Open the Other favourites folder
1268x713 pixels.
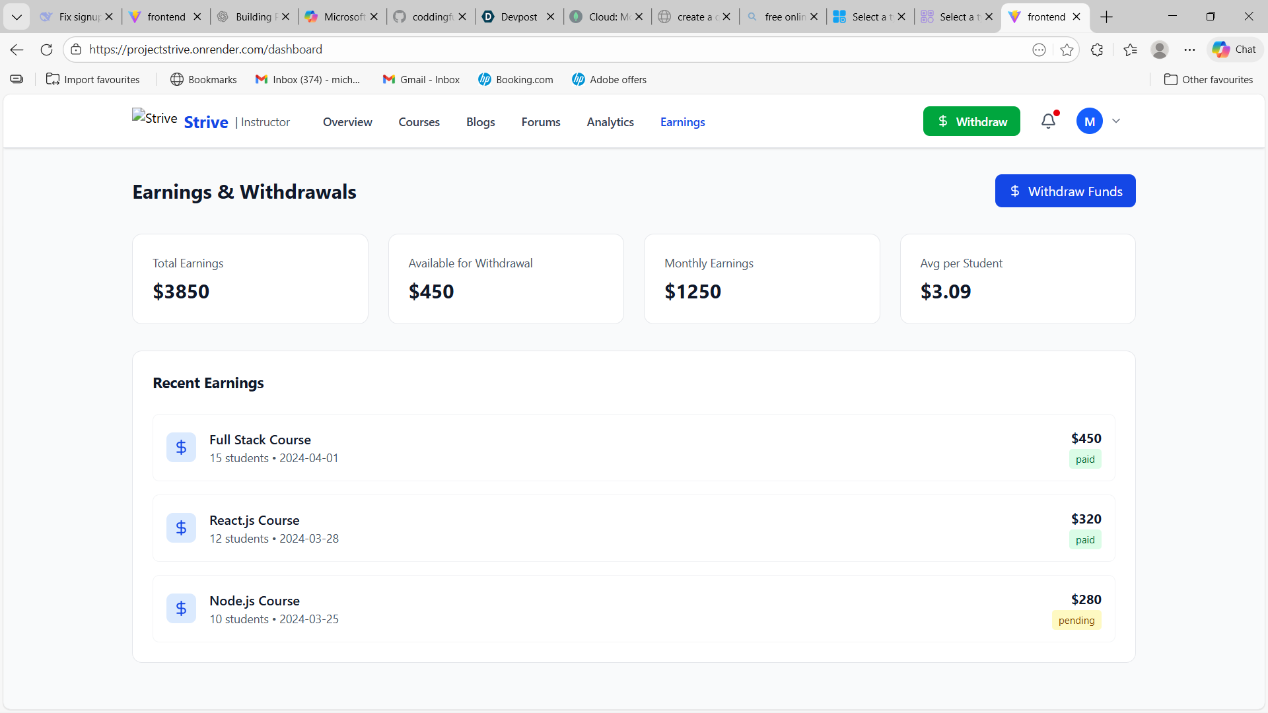tap(1208, 79)
